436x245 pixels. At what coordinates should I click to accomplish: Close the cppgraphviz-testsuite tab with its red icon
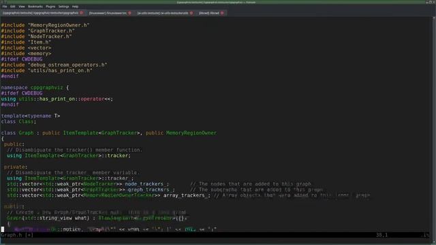pos(82,13)
